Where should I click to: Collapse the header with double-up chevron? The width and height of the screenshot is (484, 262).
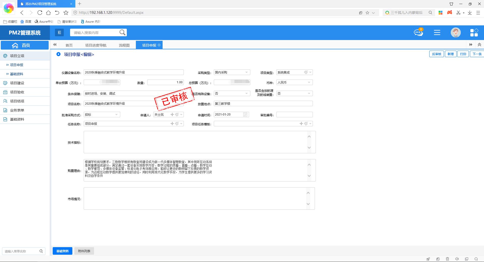(479, 45)
